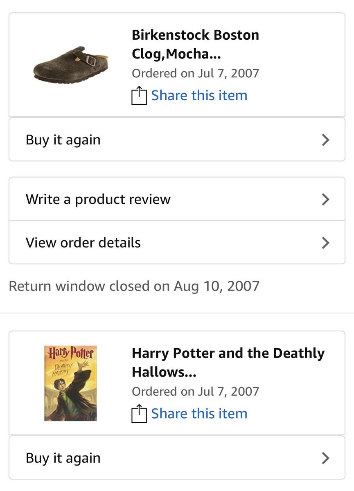This screenshot has width=354, height=491.
Task: Open the Birkenstock Boston Clog, Mocha title
Action: [x=195, y=44]
